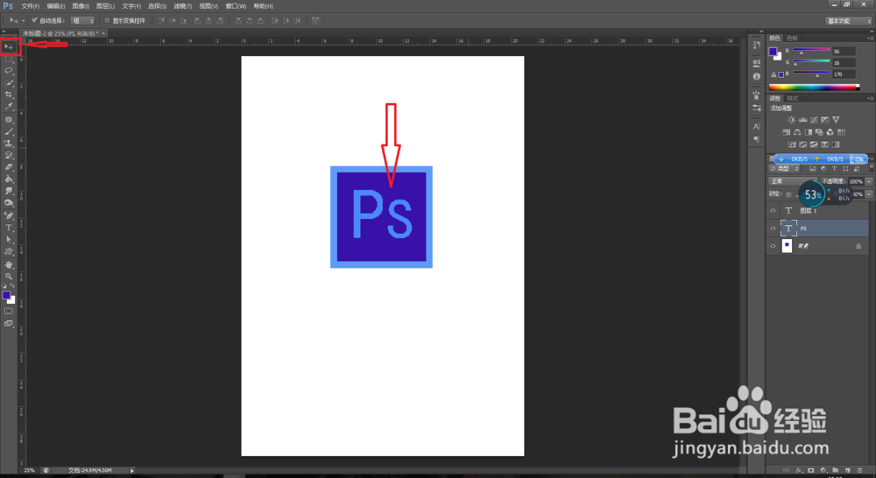Open the Move tool preset picker arrow
This screenshot has height=478, width=876.
pyautogui.click(x=24, y=21)
